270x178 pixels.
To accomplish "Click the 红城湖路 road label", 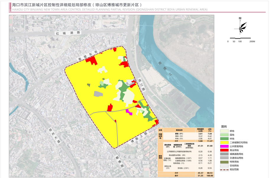I will click(x=68, y=33).
